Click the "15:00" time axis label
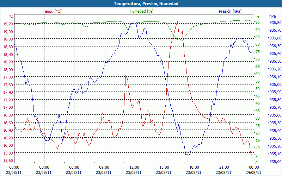Viewport: 282px width, 176px height. click(164, 168)
